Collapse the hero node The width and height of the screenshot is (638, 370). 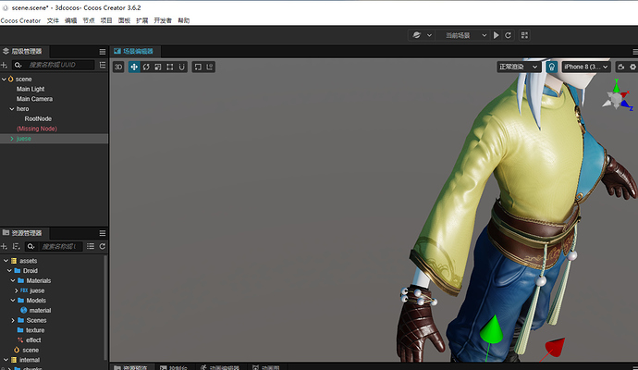coord(12,109)
